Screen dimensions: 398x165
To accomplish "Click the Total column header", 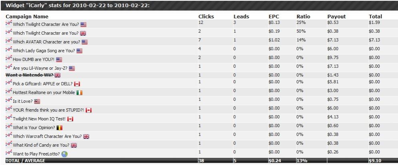I will [x=375, y=16].
